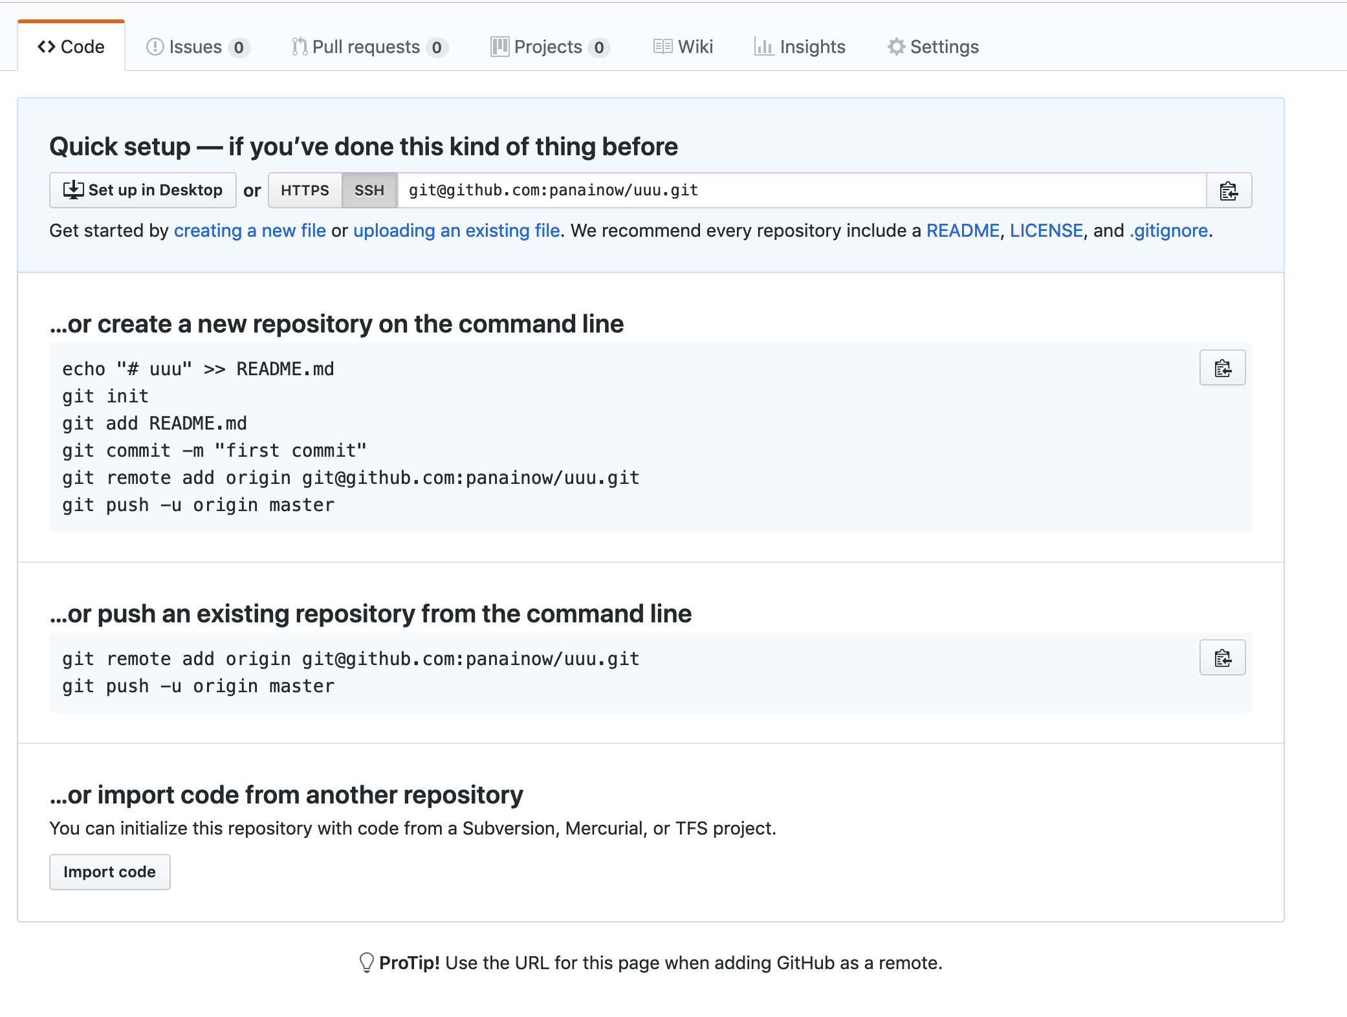The height and width of the screenshot is (1017, 1347).
Task: Click the Settings gear icon
Action: click(896, 47)
